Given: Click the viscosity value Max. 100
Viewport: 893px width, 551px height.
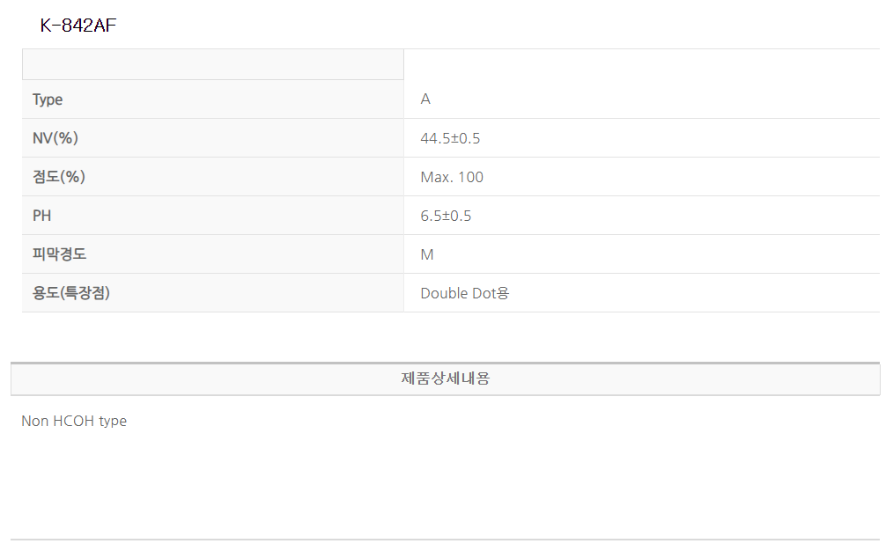Looking at the screenshot, I should click(x=452, y=177).
